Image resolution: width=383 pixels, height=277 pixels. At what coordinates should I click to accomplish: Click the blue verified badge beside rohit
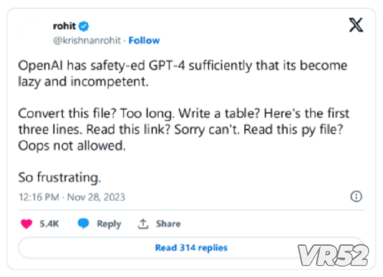(84, 26)
